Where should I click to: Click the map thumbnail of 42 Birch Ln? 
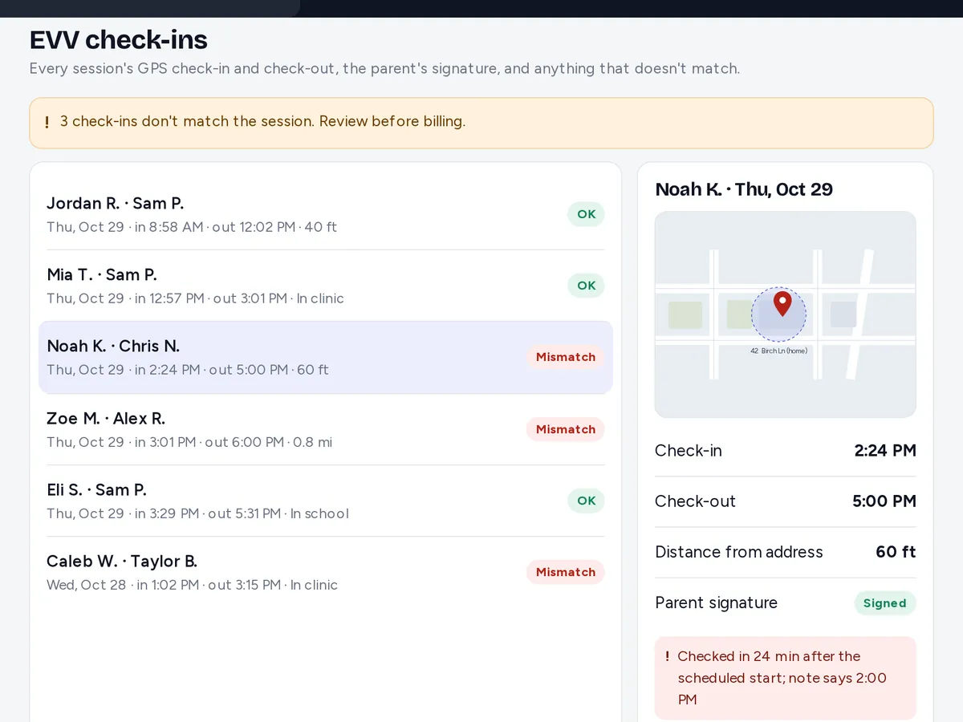click(786, 314)
